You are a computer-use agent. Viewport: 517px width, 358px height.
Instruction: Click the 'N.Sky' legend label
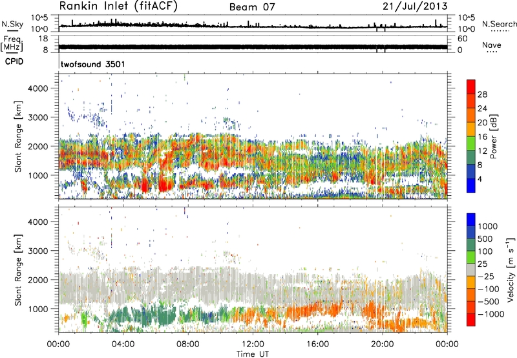(x=12, y=24)
